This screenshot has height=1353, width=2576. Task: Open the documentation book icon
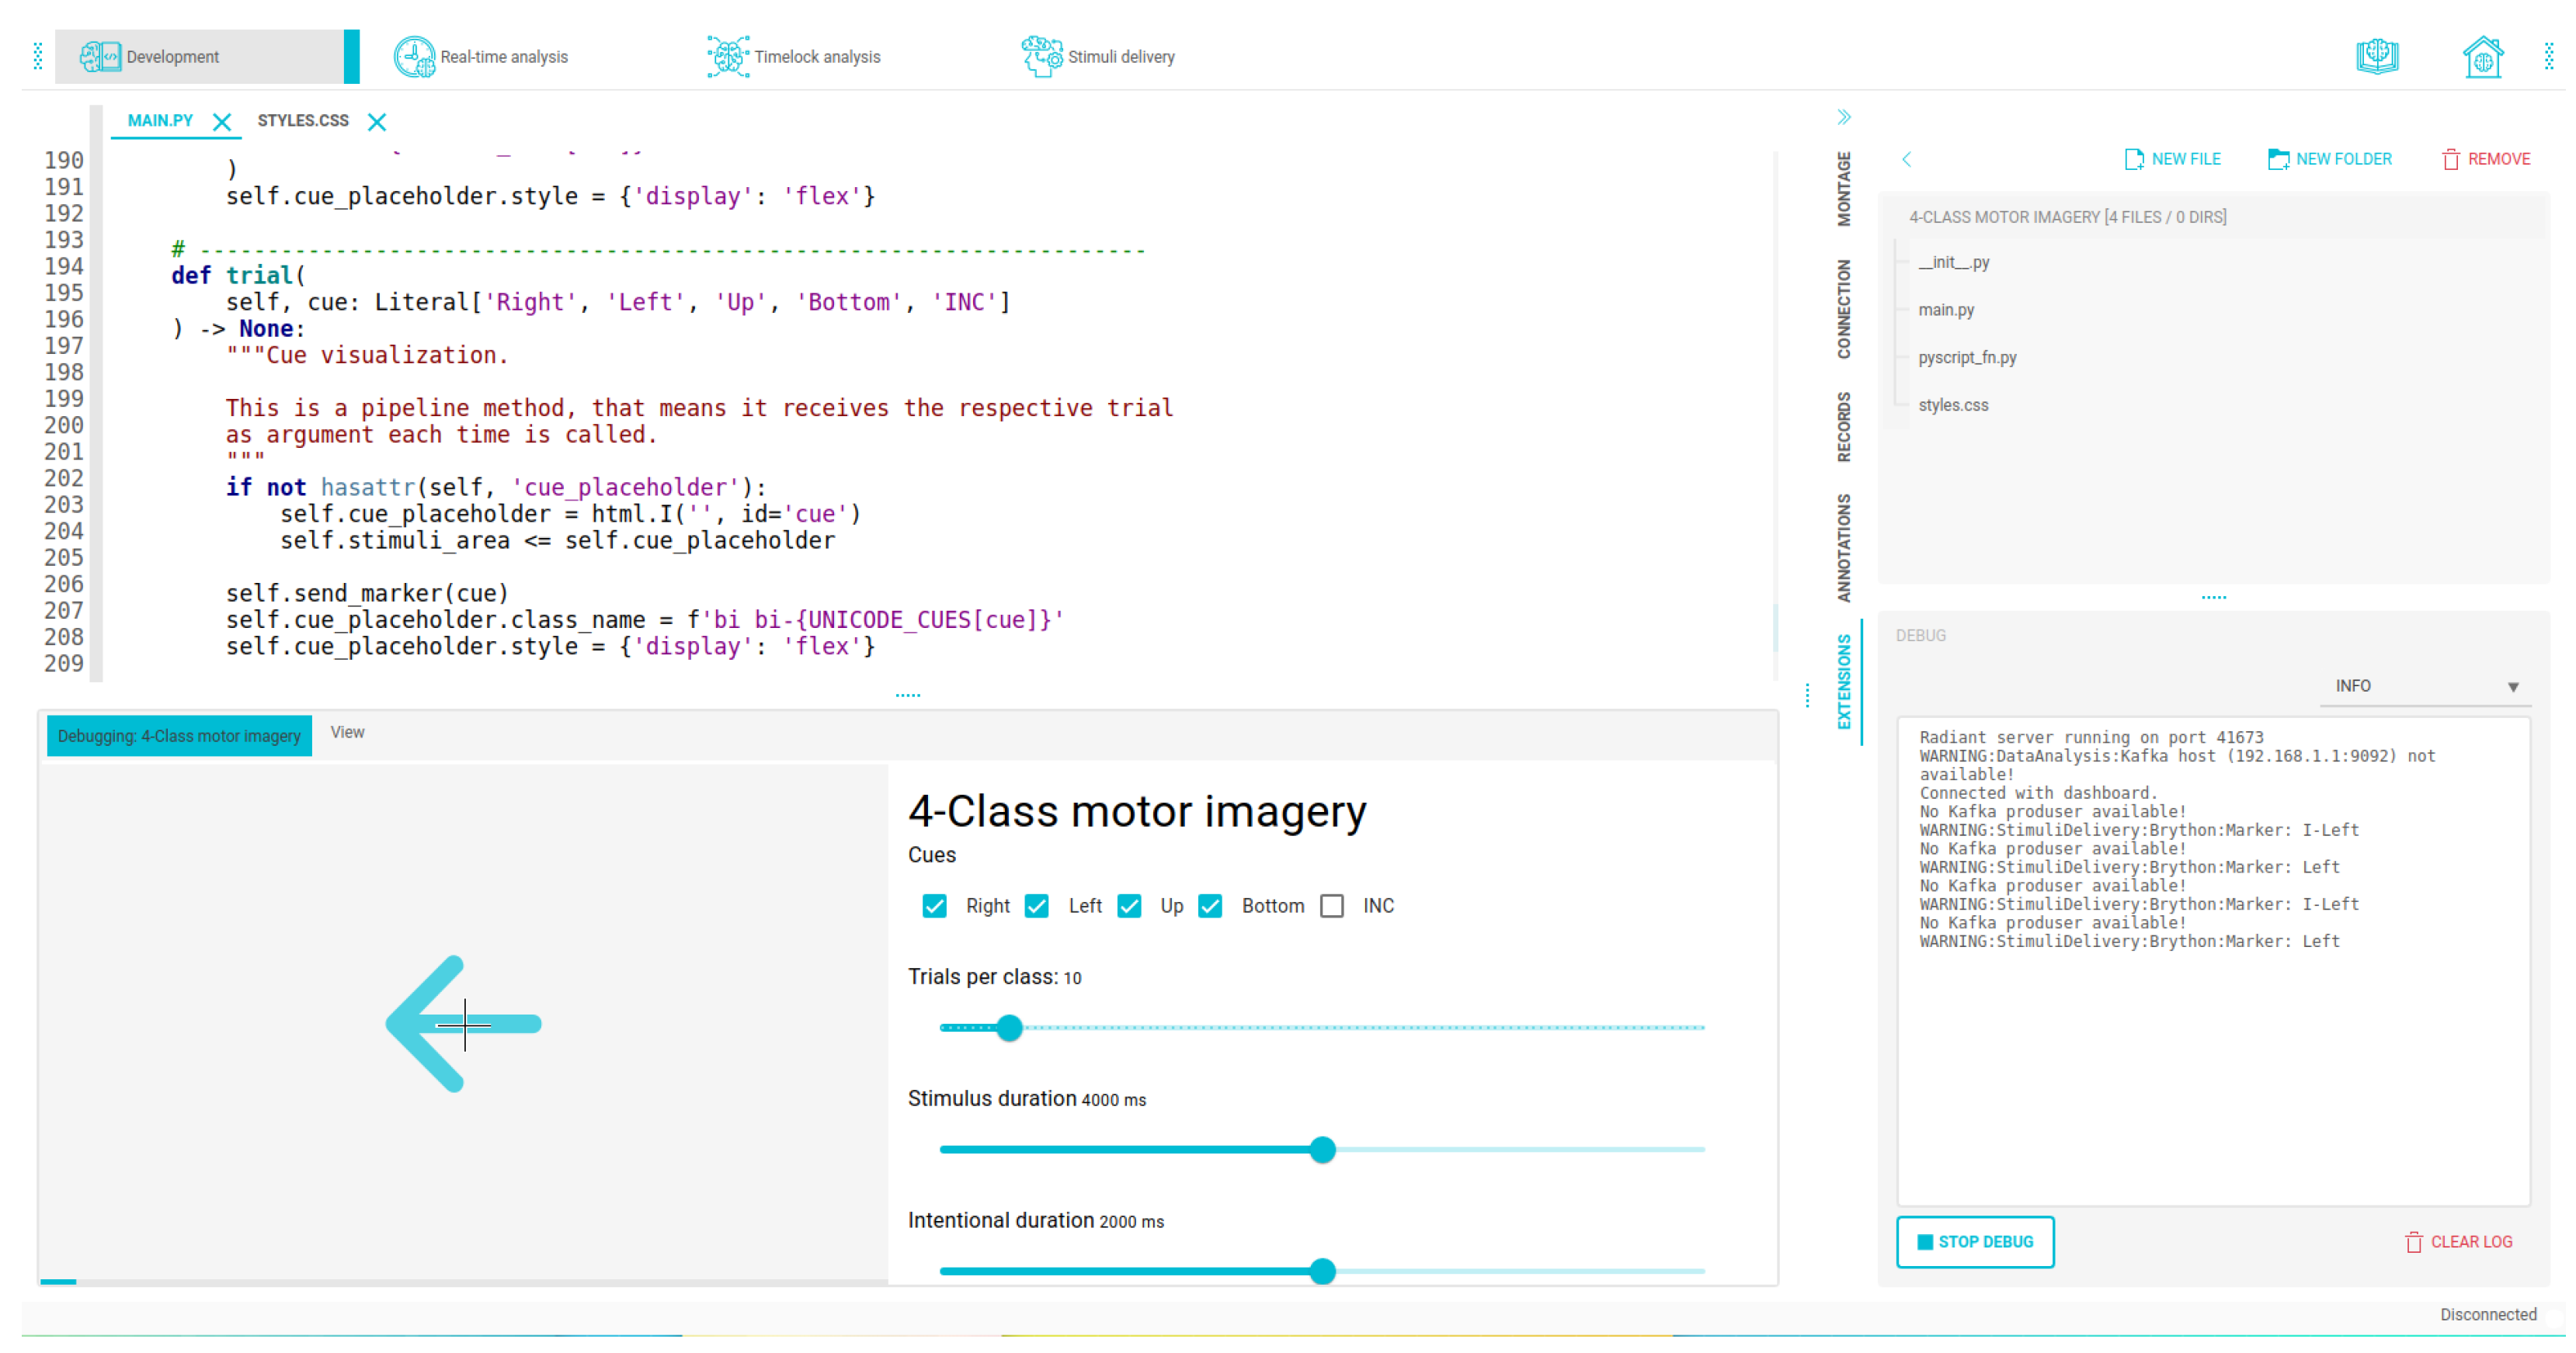pos(2377,56)
